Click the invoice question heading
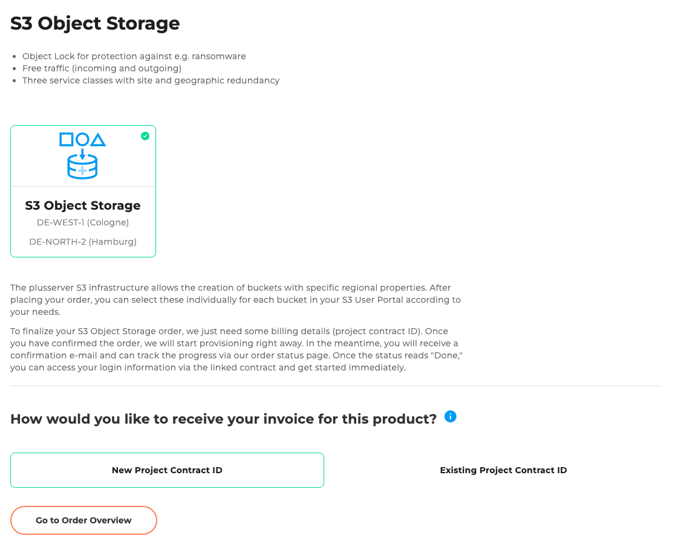675x559 pixels. pyautogui.click(x=223, y=419)
